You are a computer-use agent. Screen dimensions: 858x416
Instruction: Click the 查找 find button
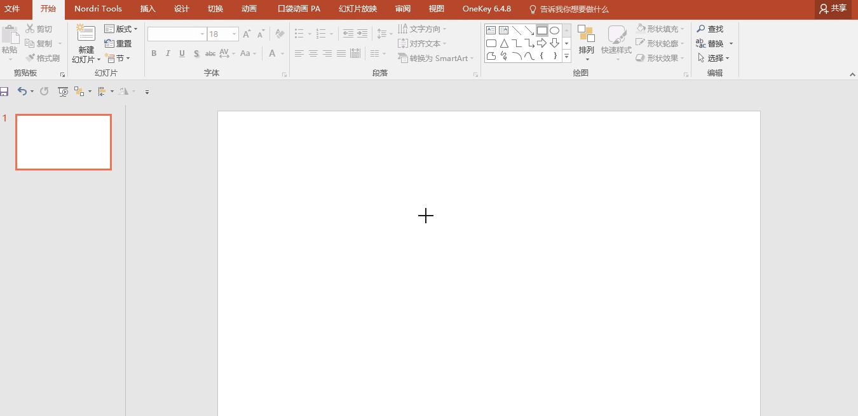tap(710, 29)
